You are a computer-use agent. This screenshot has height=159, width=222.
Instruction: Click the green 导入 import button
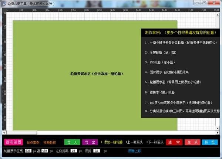[x=72, y=142]
